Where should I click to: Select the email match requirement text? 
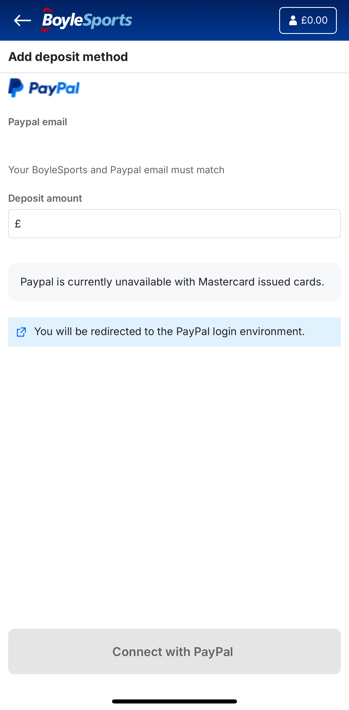(116, 169)
